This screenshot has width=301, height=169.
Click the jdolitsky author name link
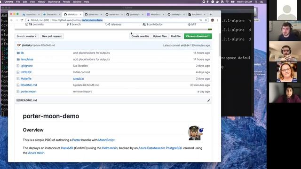27,46
